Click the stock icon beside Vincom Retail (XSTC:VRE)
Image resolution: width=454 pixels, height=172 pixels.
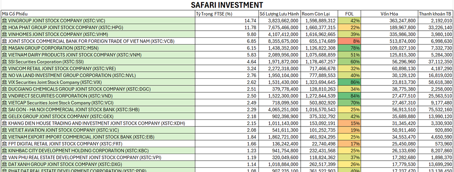pos(5,69)
